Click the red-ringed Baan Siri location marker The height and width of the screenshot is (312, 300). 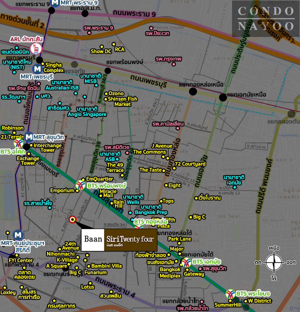[x=72, y=219]
